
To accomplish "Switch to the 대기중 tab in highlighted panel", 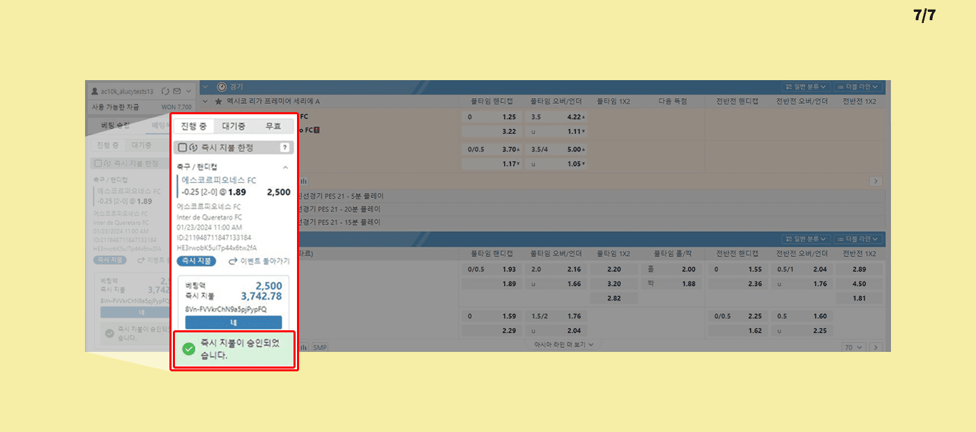I will pos(234,126).
